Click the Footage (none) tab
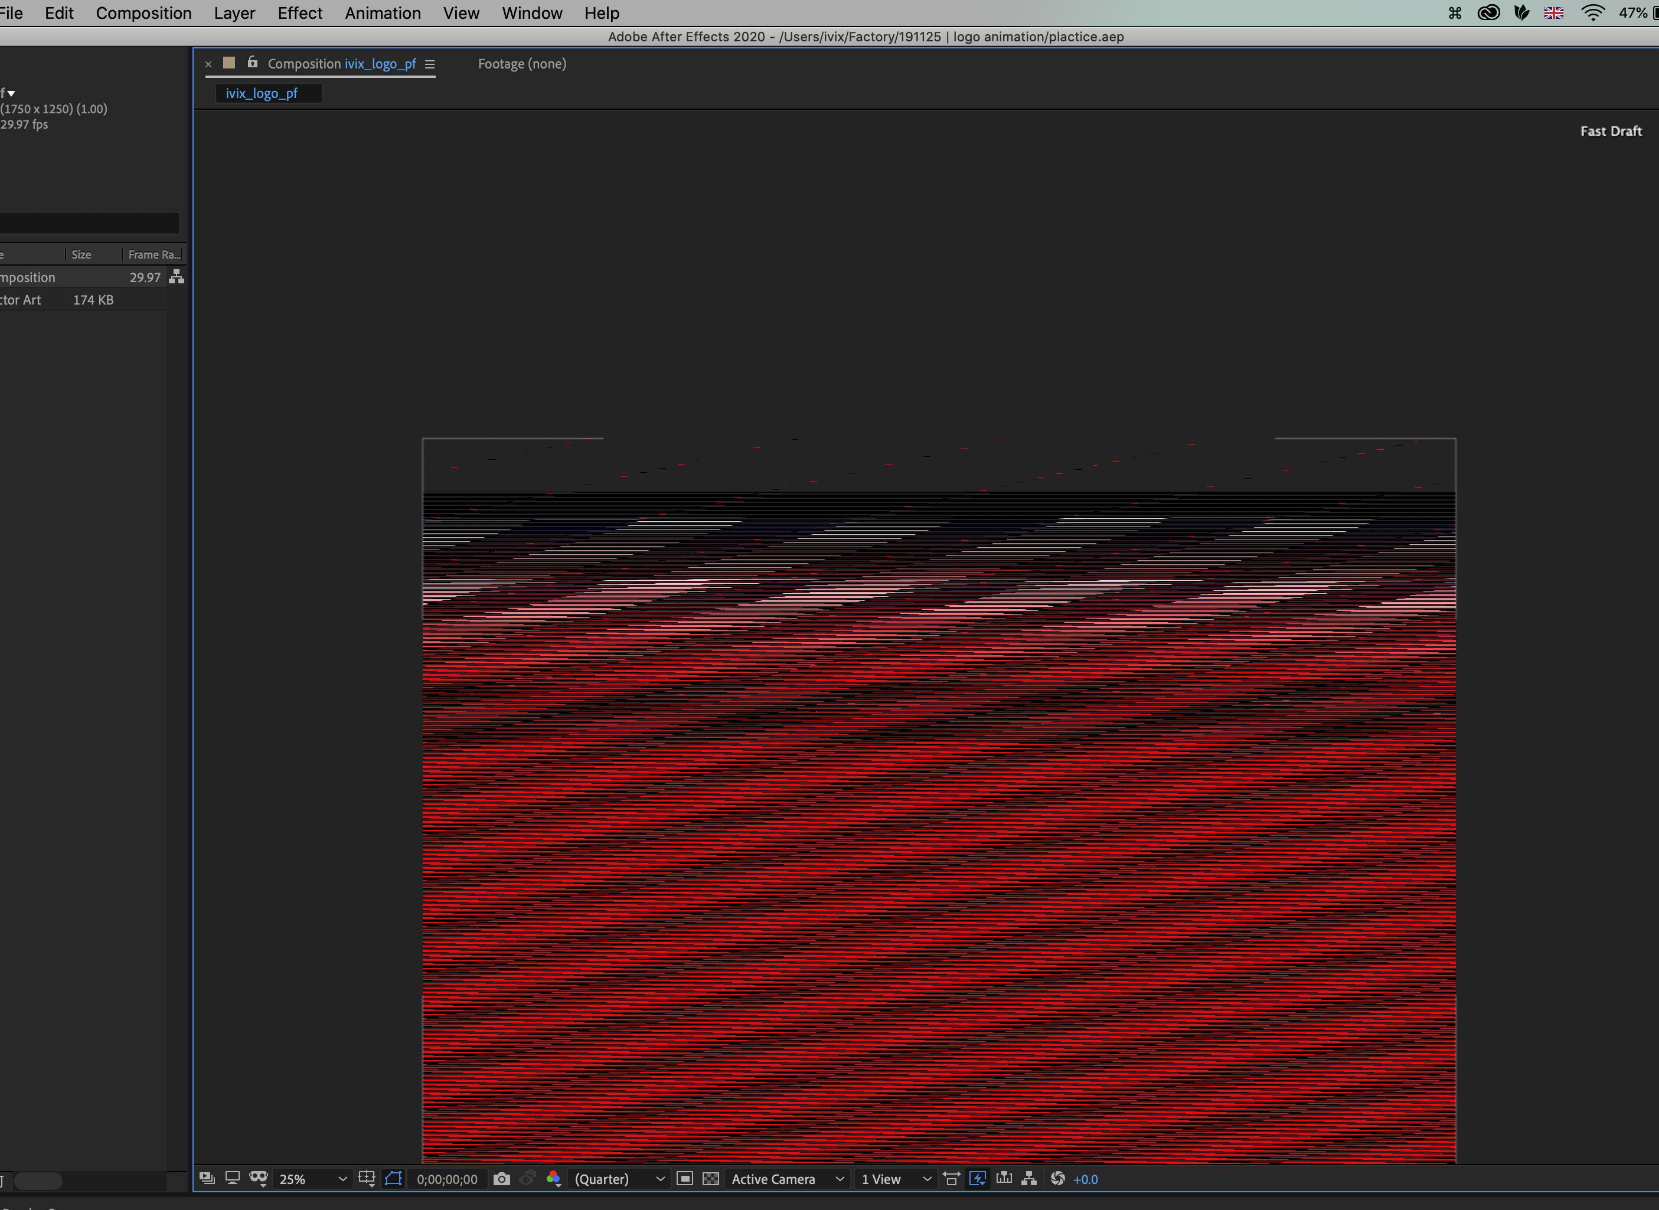1659x1210 pixels. pyautogui.click(x=520, y=63)
